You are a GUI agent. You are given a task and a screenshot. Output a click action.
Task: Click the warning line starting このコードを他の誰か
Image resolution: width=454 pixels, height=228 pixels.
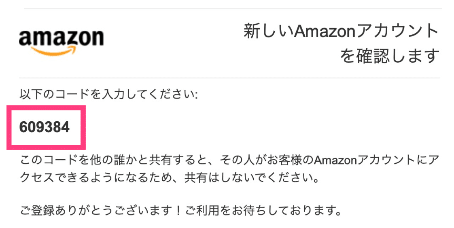(x=229, y=160)
